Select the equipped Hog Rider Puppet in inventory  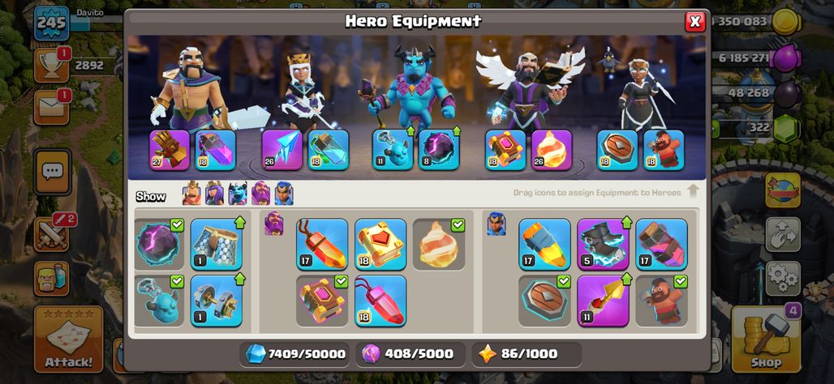click(661, 301)
